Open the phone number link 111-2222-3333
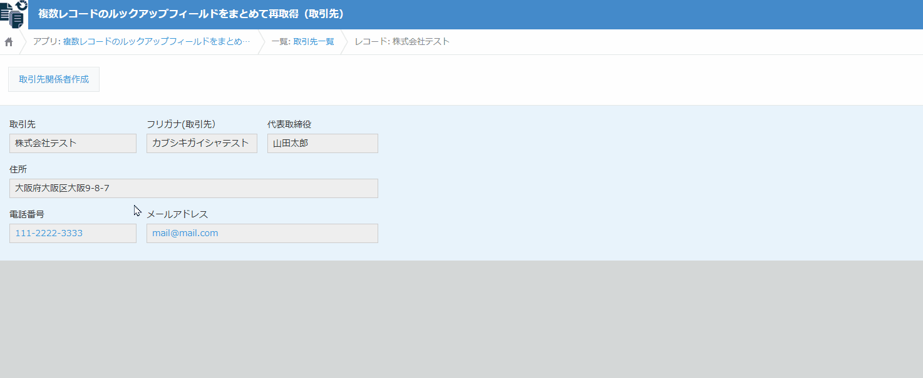The width and height of the screenshot is (923, 378). click(49, 233)
